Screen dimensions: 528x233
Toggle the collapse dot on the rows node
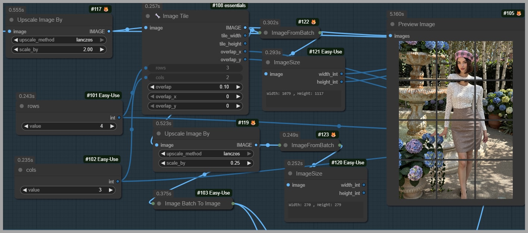pos(22,106)
